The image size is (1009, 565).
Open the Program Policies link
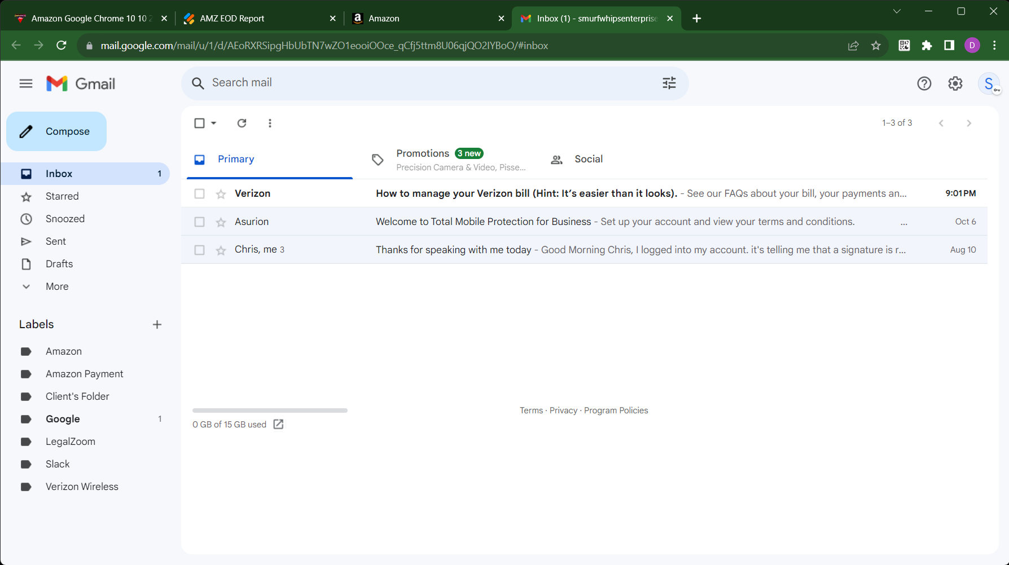(x=616, y=410)
